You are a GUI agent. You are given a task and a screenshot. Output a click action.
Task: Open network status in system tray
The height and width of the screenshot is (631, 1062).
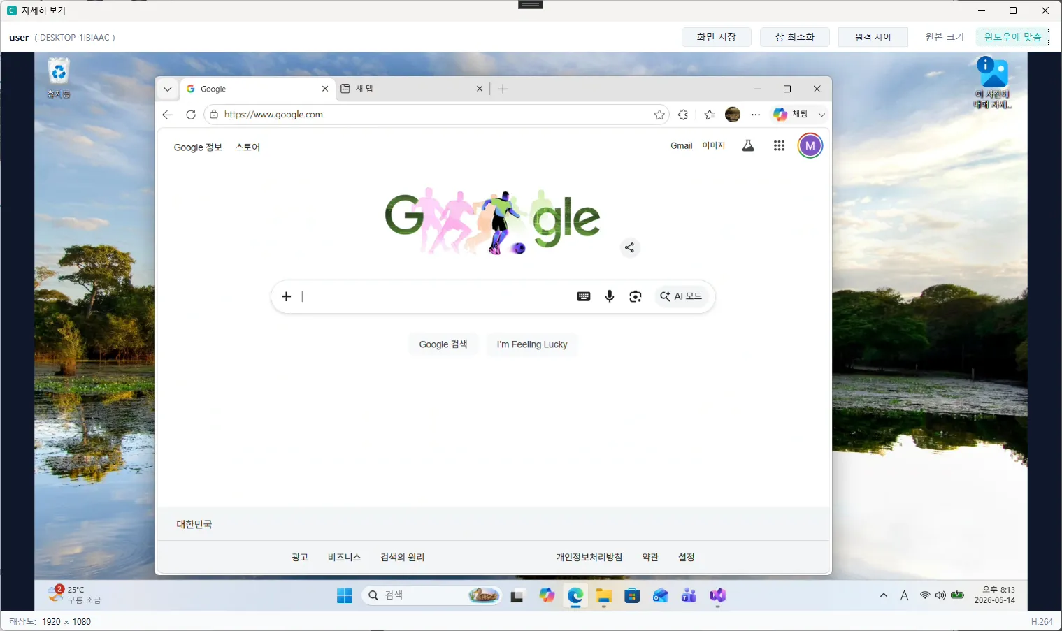click(x=925, y=595)
